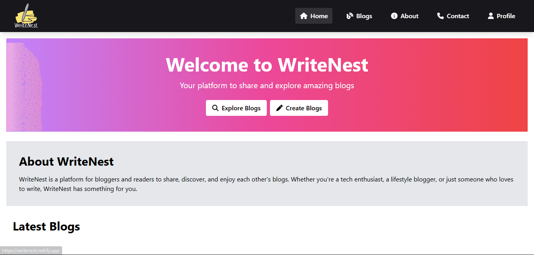Open your Profile page

[501, 16]
